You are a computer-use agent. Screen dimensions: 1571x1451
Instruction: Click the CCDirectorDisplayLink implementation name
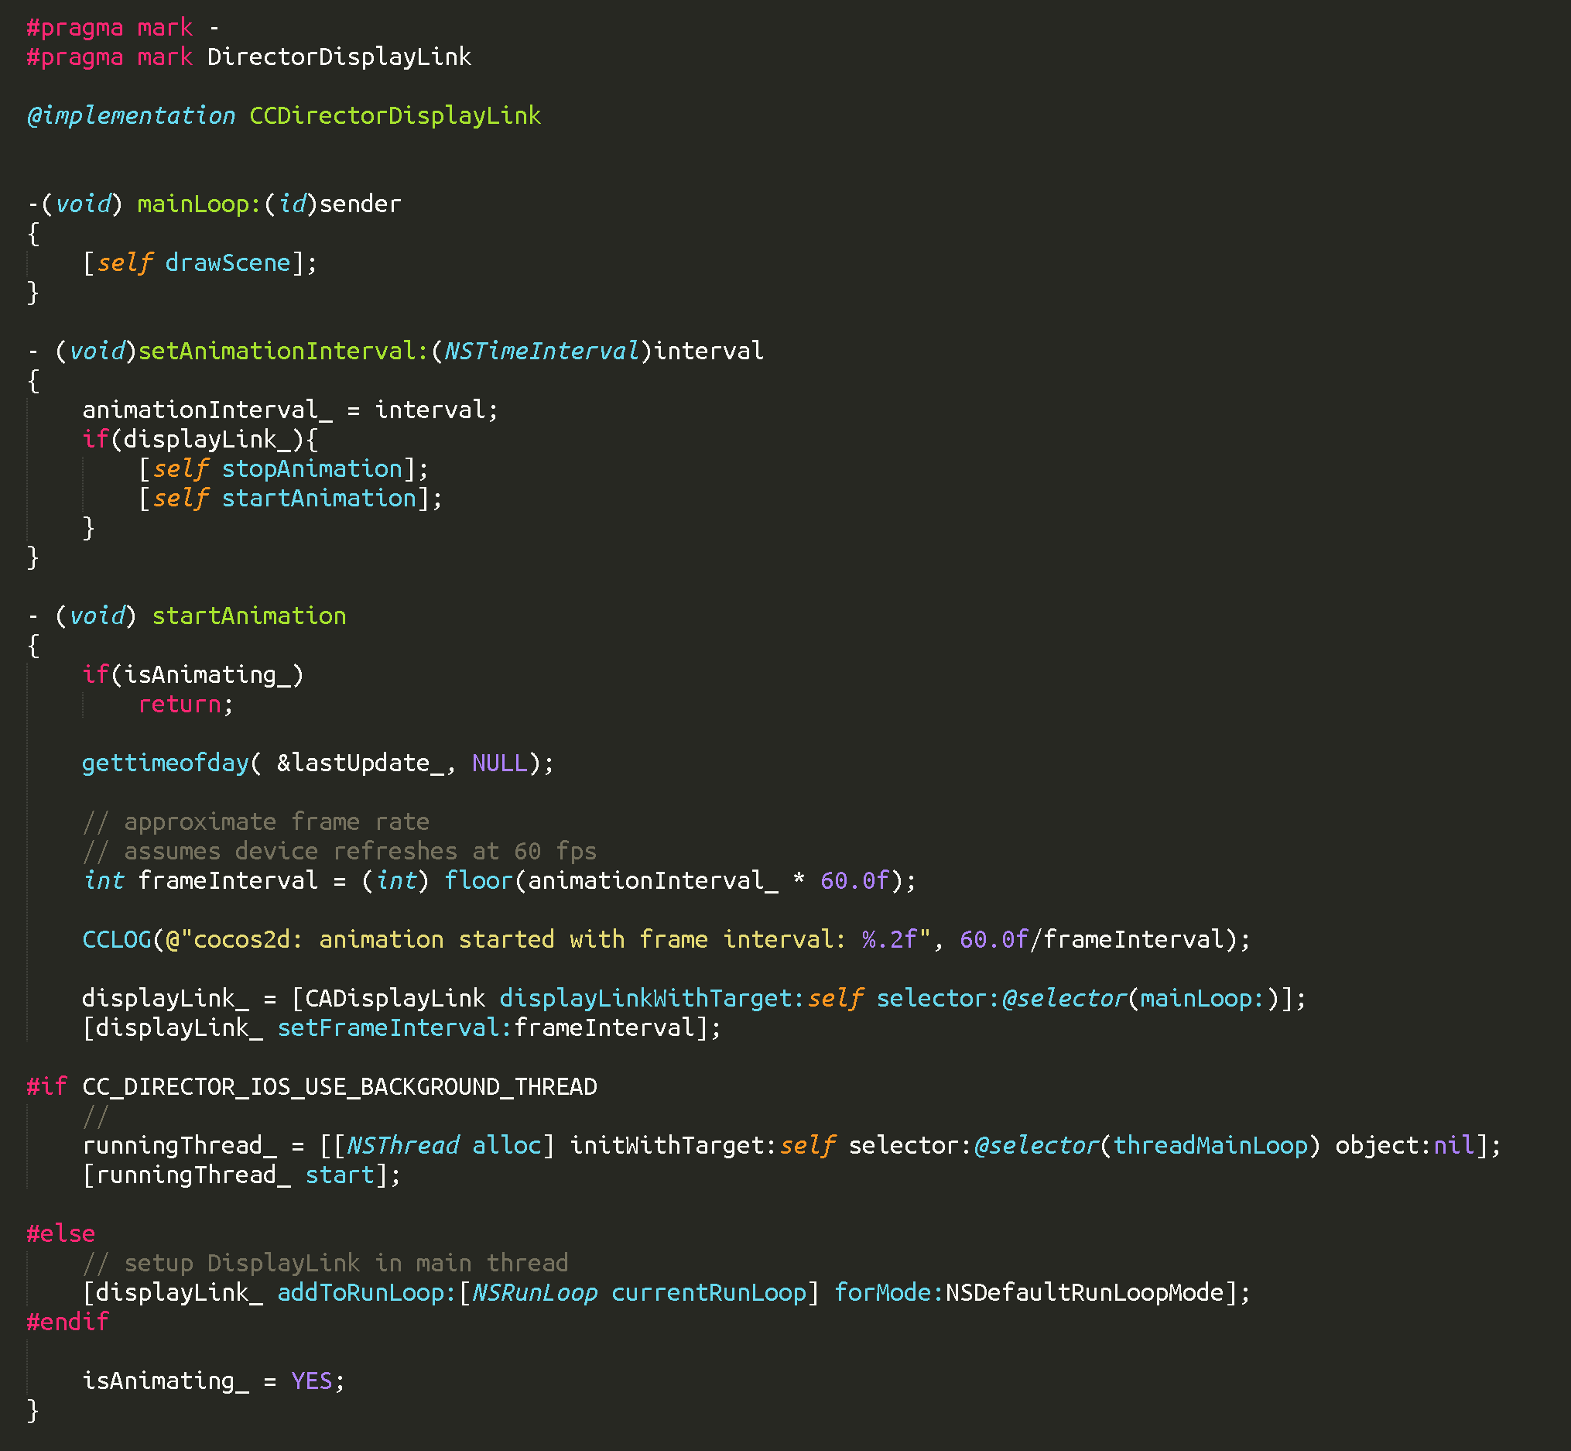click(x=392, y=115)
